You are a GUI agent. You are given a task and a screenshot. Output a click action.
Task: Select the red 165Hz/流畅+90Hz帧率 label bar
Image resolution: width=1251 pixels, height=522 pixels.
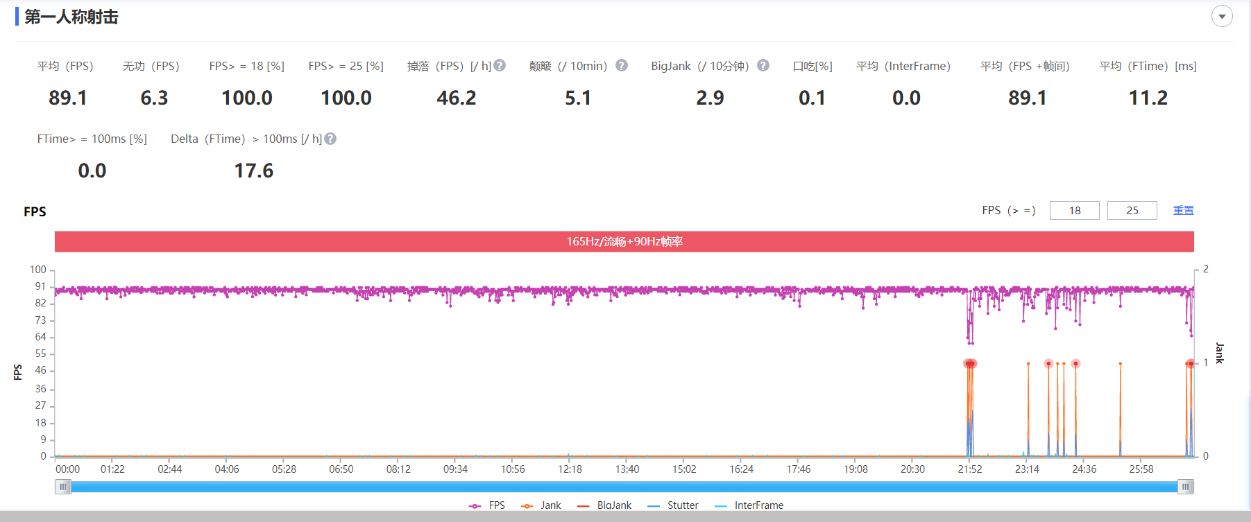coord(624,241)
